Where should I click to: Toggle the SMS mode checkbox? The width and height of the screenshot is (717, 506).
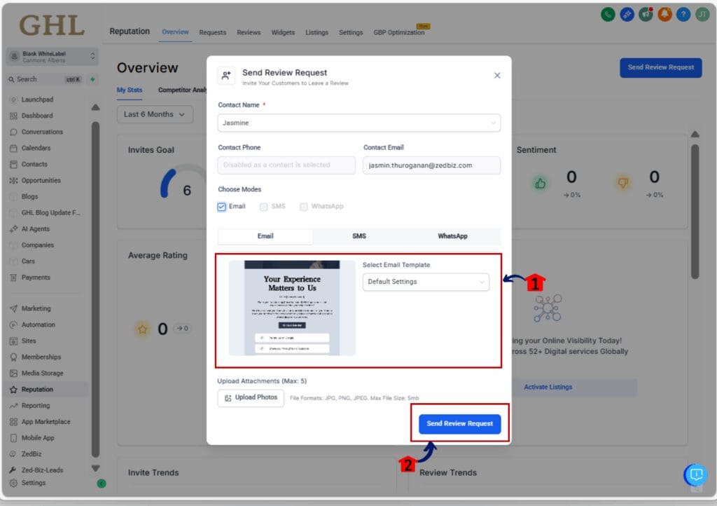[263, 207]
